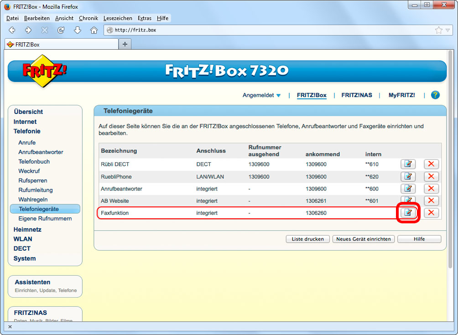The width and height of the screenshot is (458, 335).
Task: Open the Lesezeichen menu
Action: click(x=118, y=18)
